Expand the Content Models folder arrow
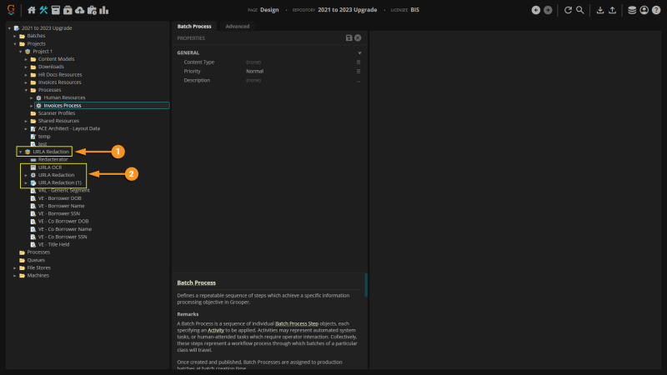Viewport: 667px width, 375px height. point(26,59)
